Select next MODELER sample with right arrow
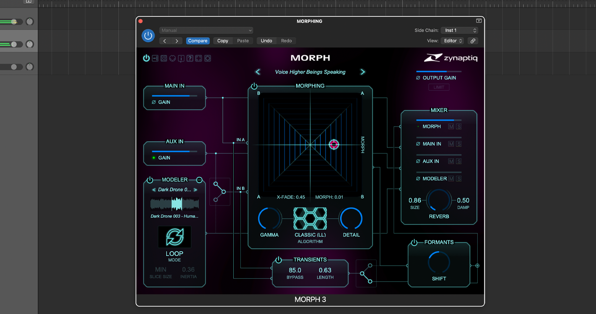Image resolution: width=596 pixels, height=314 pixels. 196,190
